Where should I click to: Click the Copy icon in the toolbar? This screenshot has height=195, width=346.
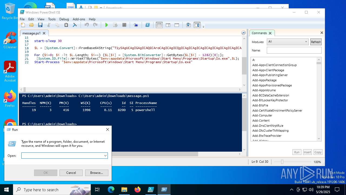point(58,25)
